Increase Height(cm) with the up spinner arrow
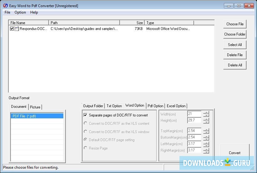This screenshot has width=257, height=173. tap(206, 119)
